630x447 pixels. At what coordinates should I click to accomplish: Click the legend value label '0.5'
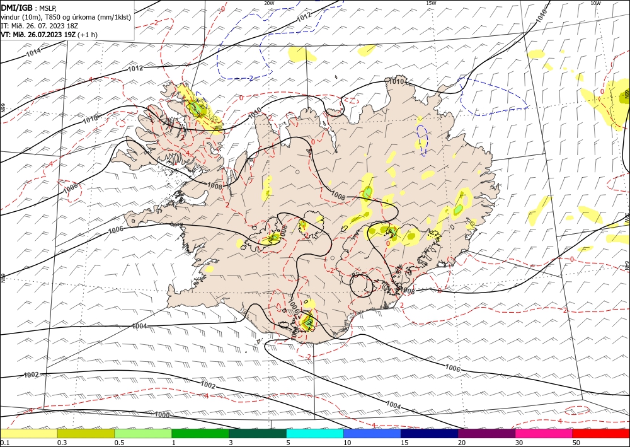pyautogui.click(x=119, y=443)
